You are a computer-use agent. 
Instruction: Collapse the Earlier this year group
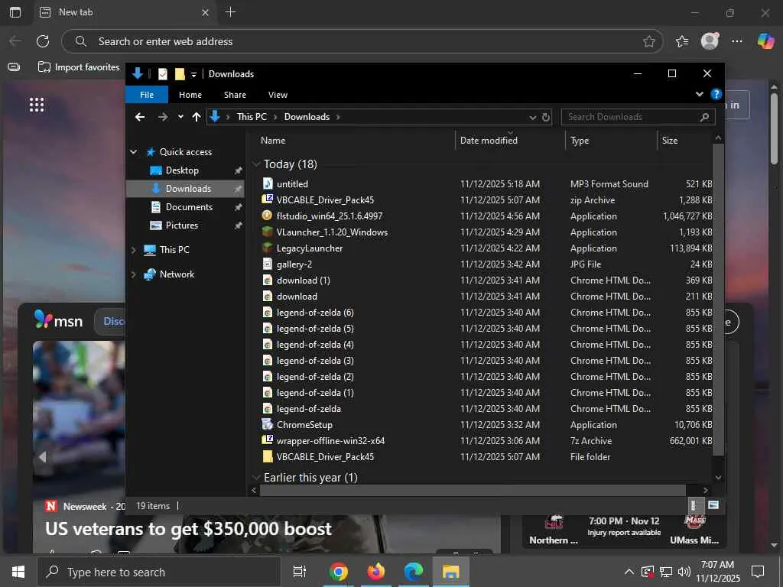point(256,478)
